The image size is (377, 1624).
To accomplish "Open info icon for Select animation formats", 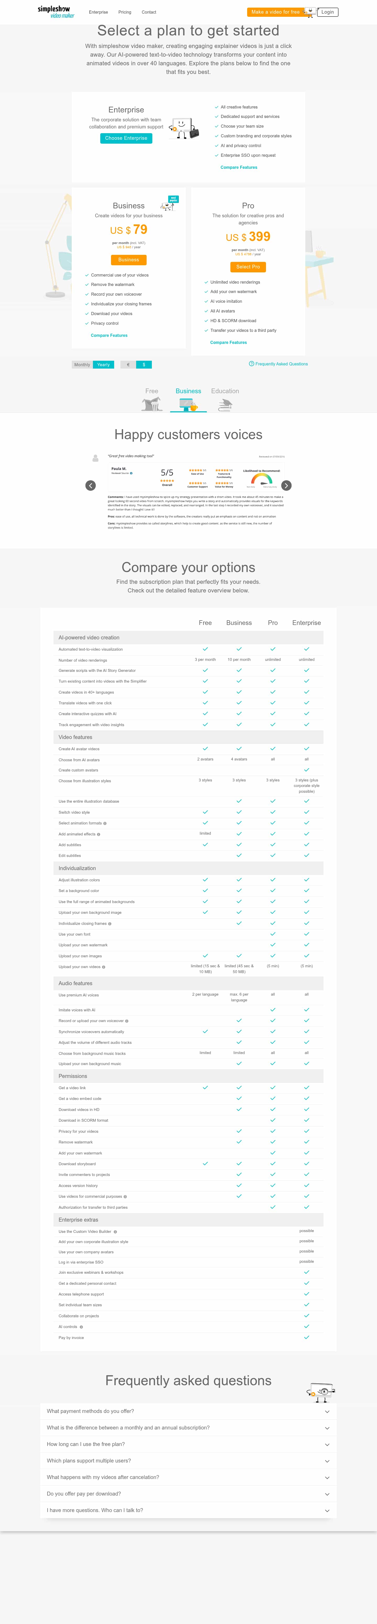I will (x=105, y=823).
